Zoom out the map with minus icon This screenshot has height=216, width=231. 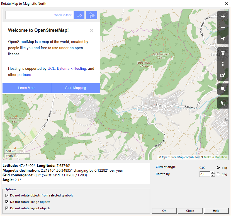click(223, 28)
